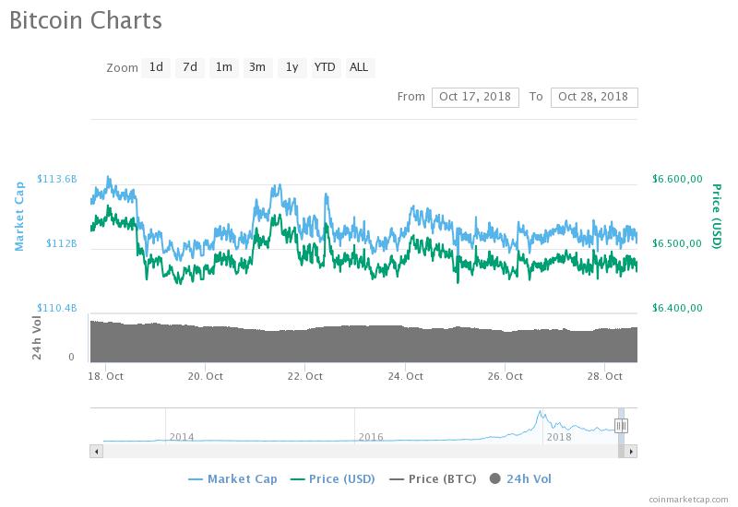Edit the To date Oct 28, 2018
The width and height of the screenshot is (738, 507).
[x=593, y=98]
